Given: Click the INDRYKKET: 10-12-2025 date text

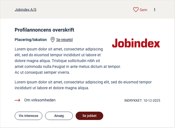Looking at the screenshot, I should [142, 101].
